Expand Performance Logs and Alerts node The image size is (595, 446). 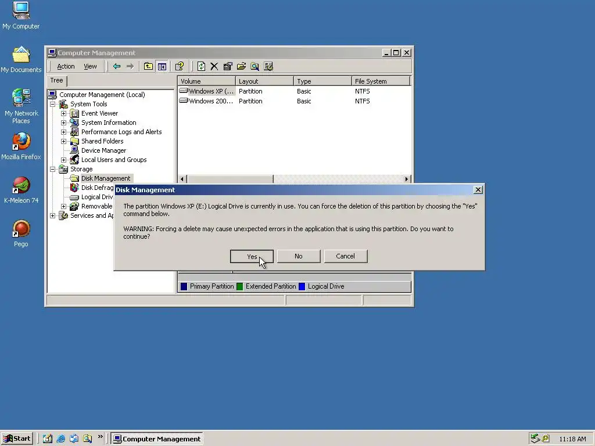tap(64, 132)
